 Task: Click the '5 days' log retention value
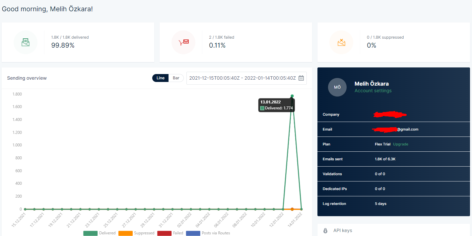[381, 204]
